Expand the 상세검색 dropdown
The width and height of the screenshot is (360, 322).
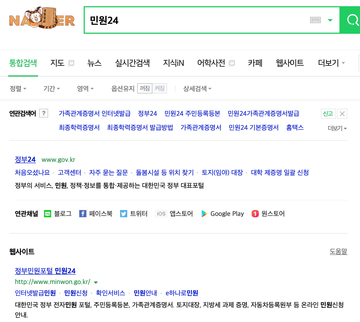tap(197, 89)
